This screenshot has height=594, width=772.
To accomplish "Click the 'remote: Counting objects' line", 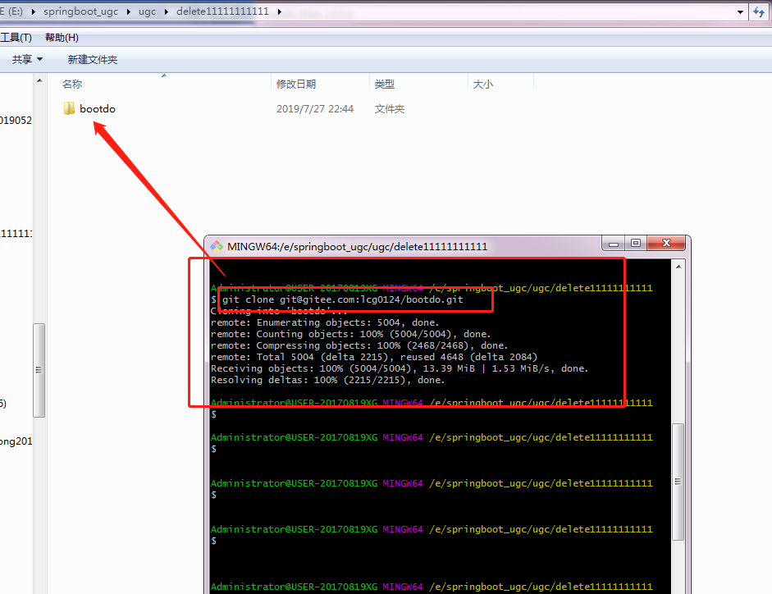I will click(x=350, y=334).
